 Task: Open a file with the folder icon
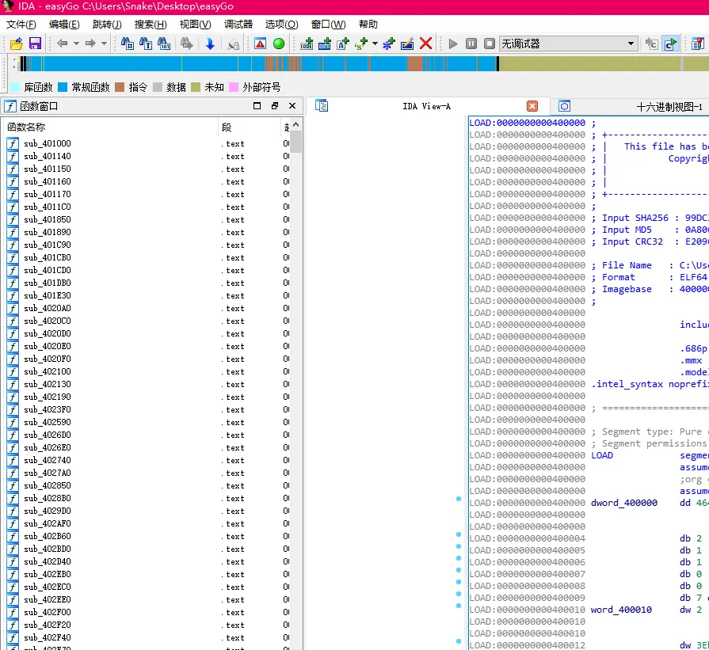point(17,44)
